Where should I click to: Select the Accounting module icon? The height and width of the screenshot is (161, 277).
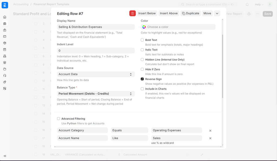click(5, 24)
